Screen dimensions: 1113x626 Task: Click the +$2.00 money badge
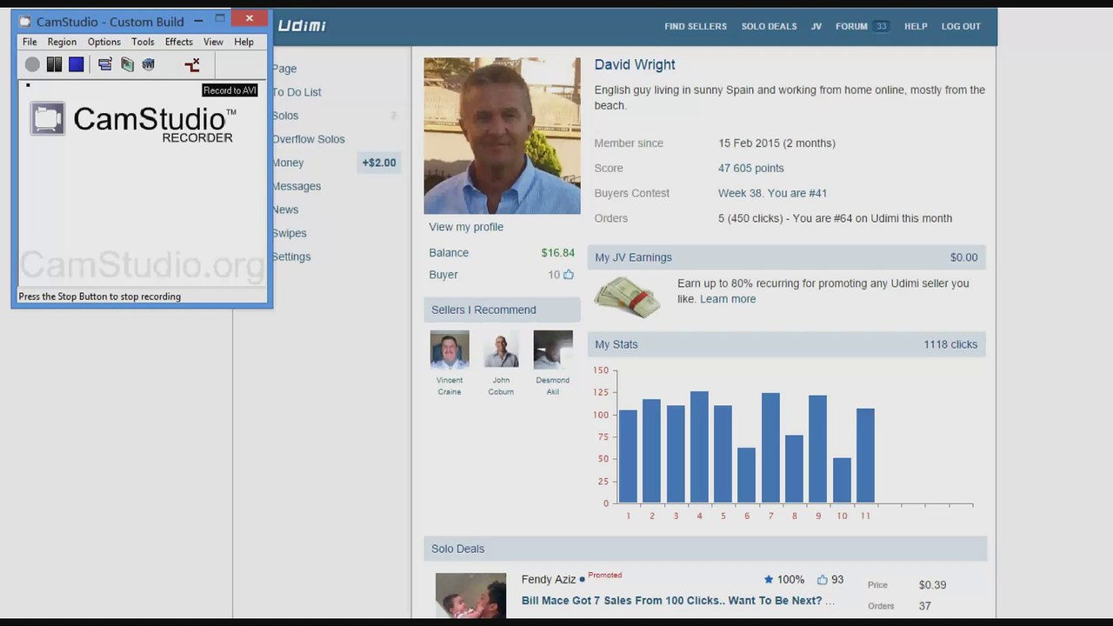(x=379, y=163)
